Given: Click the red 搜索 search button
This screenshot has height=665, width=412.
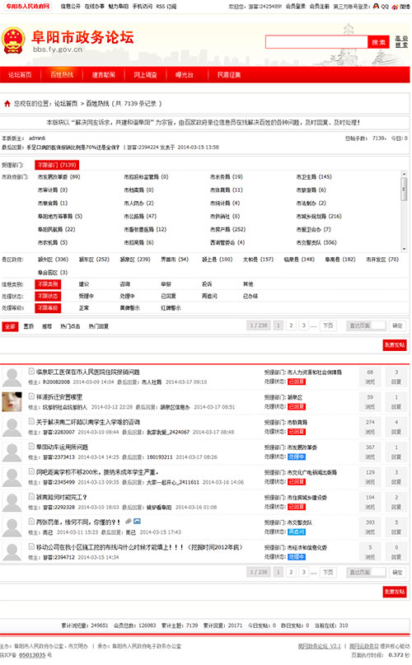Looking at the screenshot, I should [378, 41].
